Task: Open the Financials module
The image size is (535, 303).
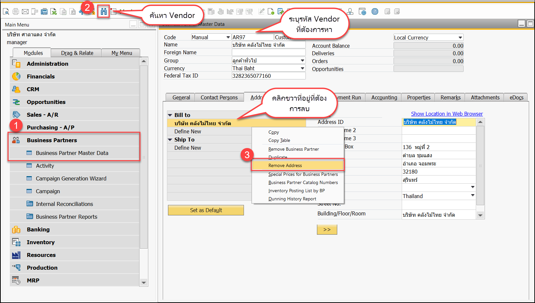Action: 75,76
